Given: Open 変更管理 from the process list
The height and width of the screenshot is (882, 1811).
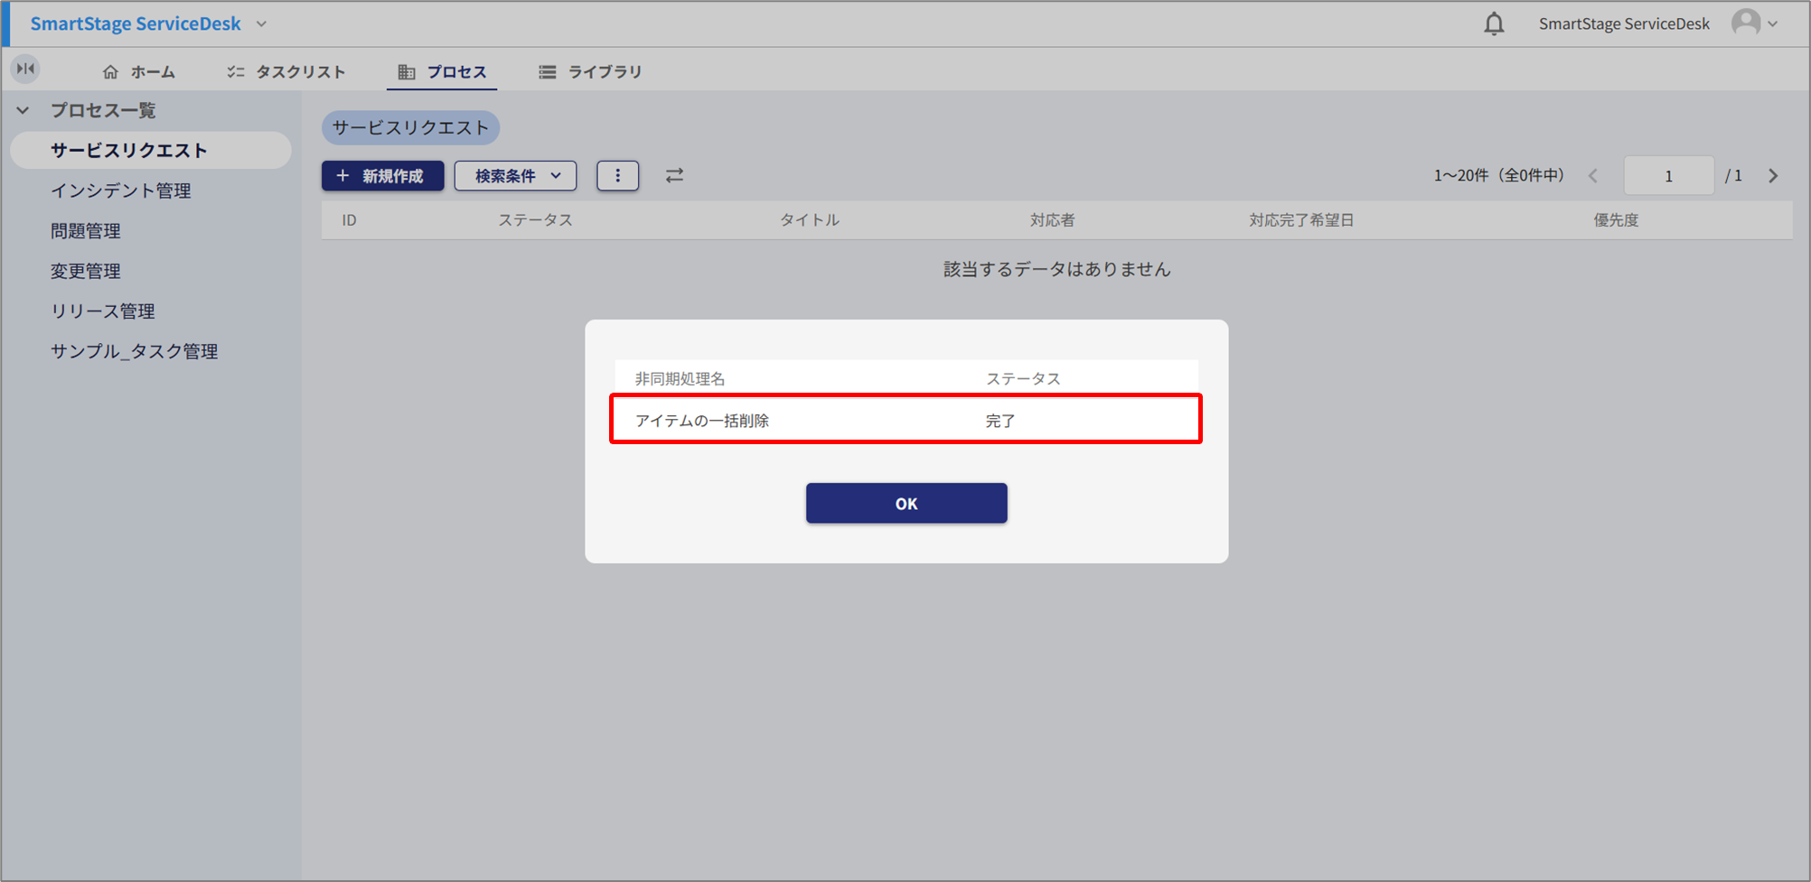Looking at the screenshot, I should 86,271.
